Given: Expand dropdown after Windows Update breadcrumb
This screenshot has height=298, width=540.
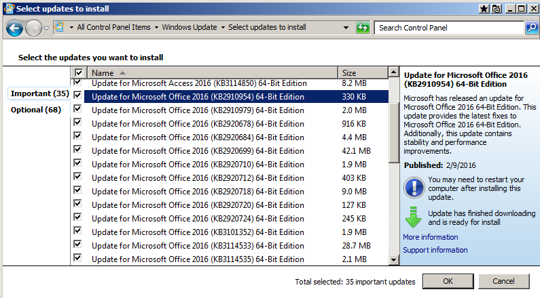Looking at the screenshot, I should pos(223,28).
